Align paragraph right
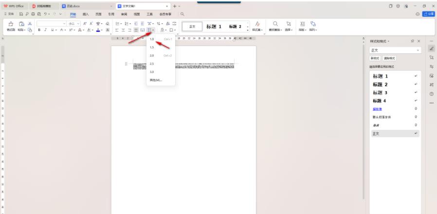This screenshot has height=214, width=437. coord(129,30)
